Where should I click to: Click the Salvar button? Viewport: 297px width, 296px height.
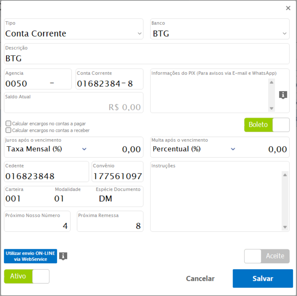(x=263, y=278)
